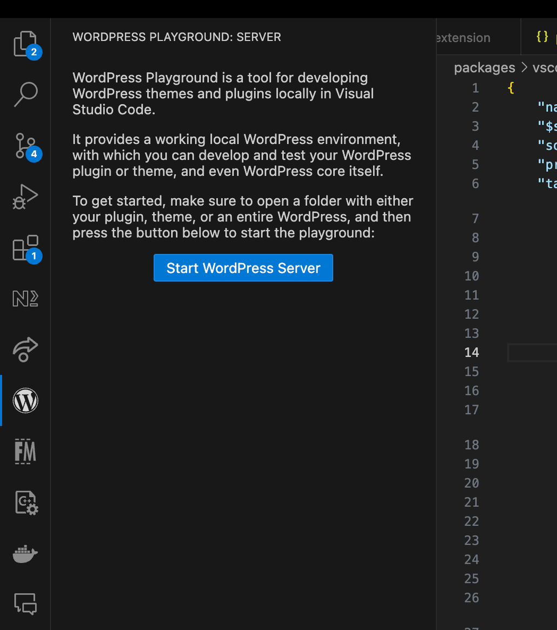Viewport: 557px width, 630px height.
Task: Switch to the extension editor tab
Action: click(463, 37)
